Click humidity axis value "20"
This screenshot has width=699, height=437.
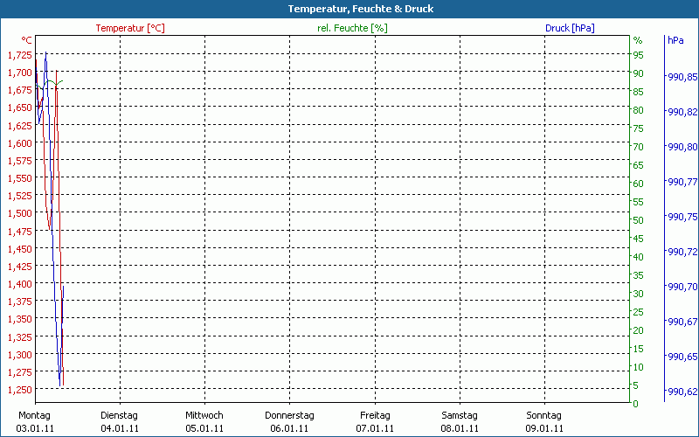[x=639, y=330]
